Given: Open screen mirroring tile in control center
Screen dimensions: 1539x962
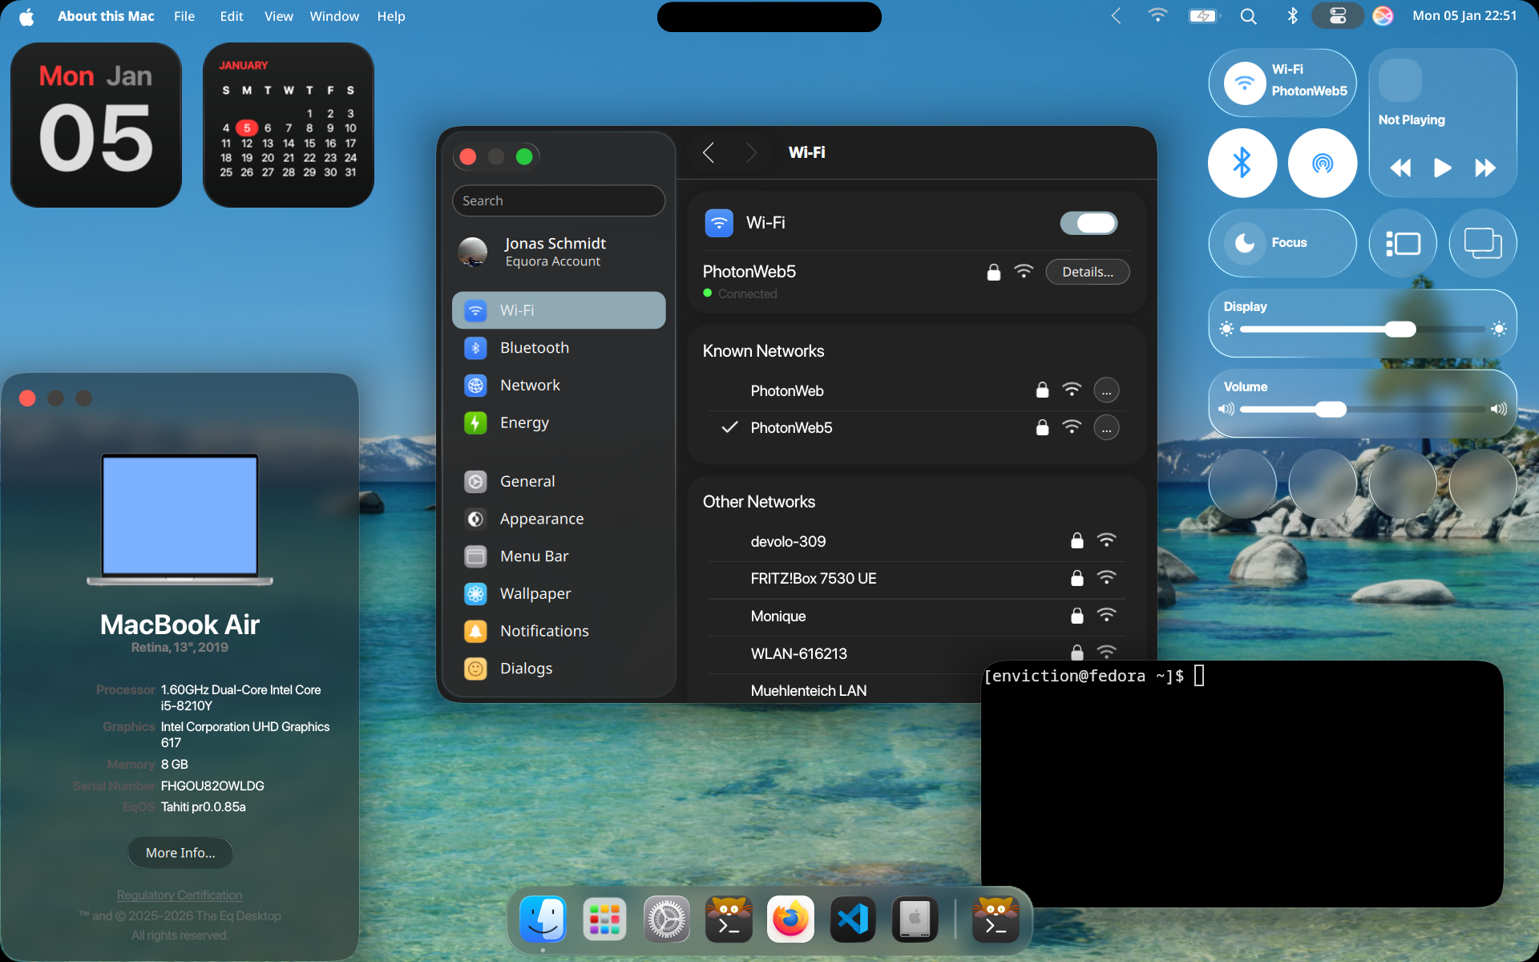Looking at the screenshot, I should pyautogui.click(x=1482, y=243).
